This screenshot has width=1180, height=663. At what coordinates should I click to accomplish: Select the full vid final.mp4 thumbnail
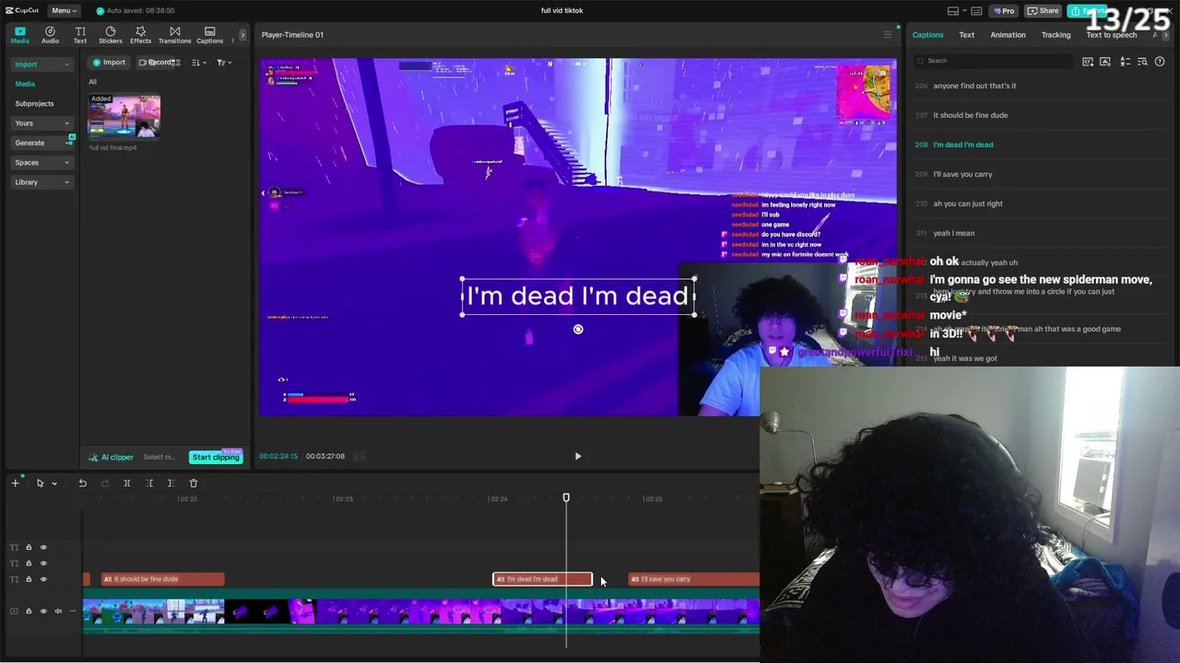point(124,117)
